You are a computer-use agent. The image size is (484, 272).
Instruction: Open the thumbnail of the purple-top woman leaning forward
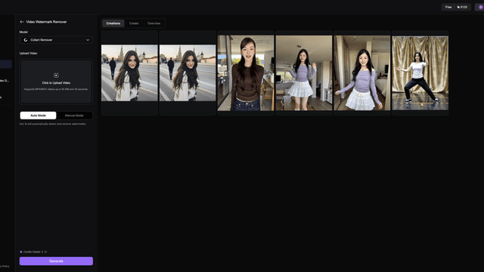pyautogui.click(x=362, y=73)
